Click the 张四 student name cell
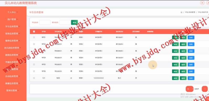This screenshot has height=101, width=209. point(58,78)
